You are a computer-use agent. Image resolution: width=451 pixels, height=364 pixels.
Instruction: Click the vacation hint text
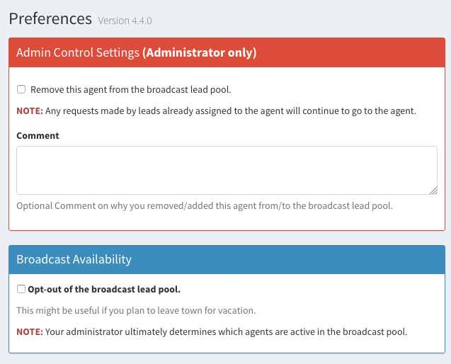135,310
